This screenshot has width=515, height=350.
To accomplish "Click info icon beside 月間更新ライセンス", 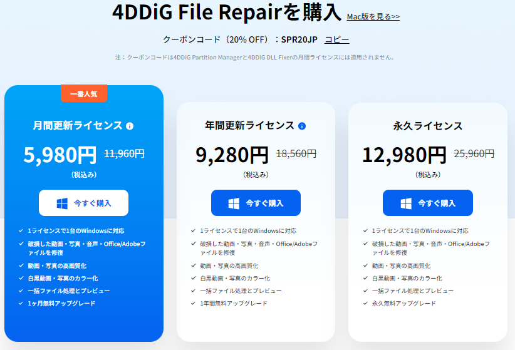I will [x=130, y=126].
